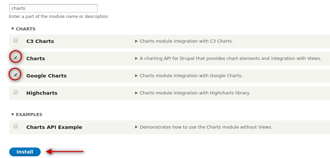
Task: Expand the C3 Charts description arrow
Action: tap(136, 41)
